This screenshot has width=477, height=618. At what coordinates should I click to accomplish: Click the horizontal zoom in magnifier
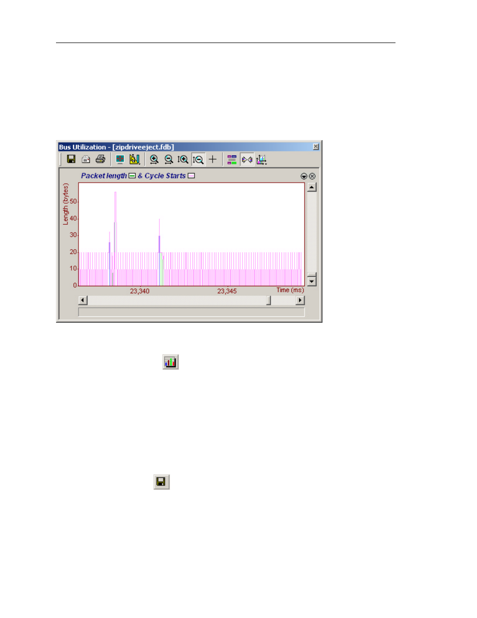pos(154,159)
